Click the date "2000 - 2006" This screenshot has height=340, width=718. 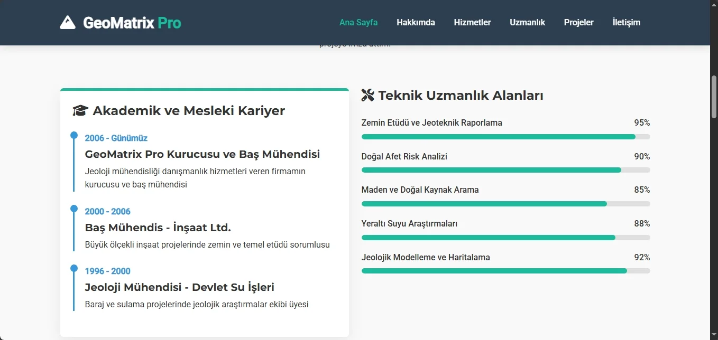point(108,212)
